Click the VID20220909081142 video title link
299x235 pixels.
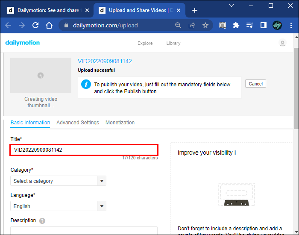pyautogui.click(x=105, y=61)
